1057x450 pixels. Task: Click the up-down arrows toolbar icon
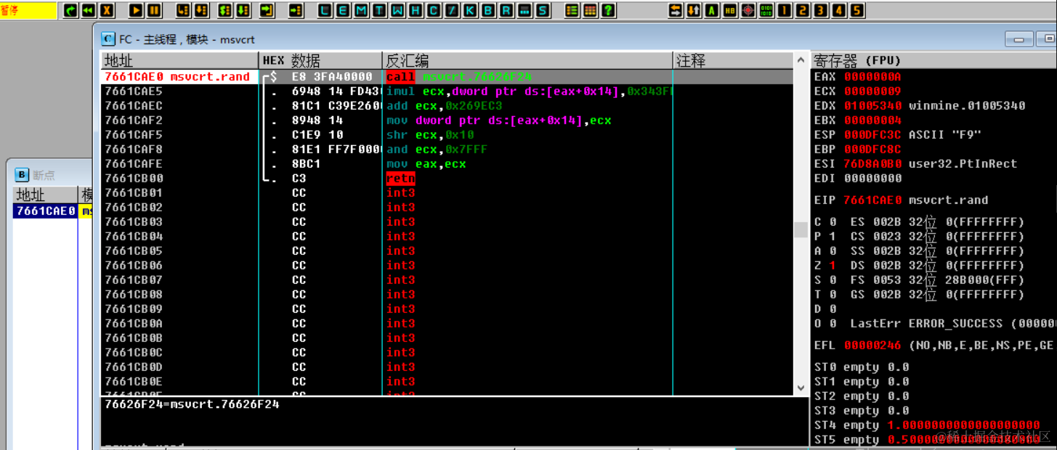694,10
